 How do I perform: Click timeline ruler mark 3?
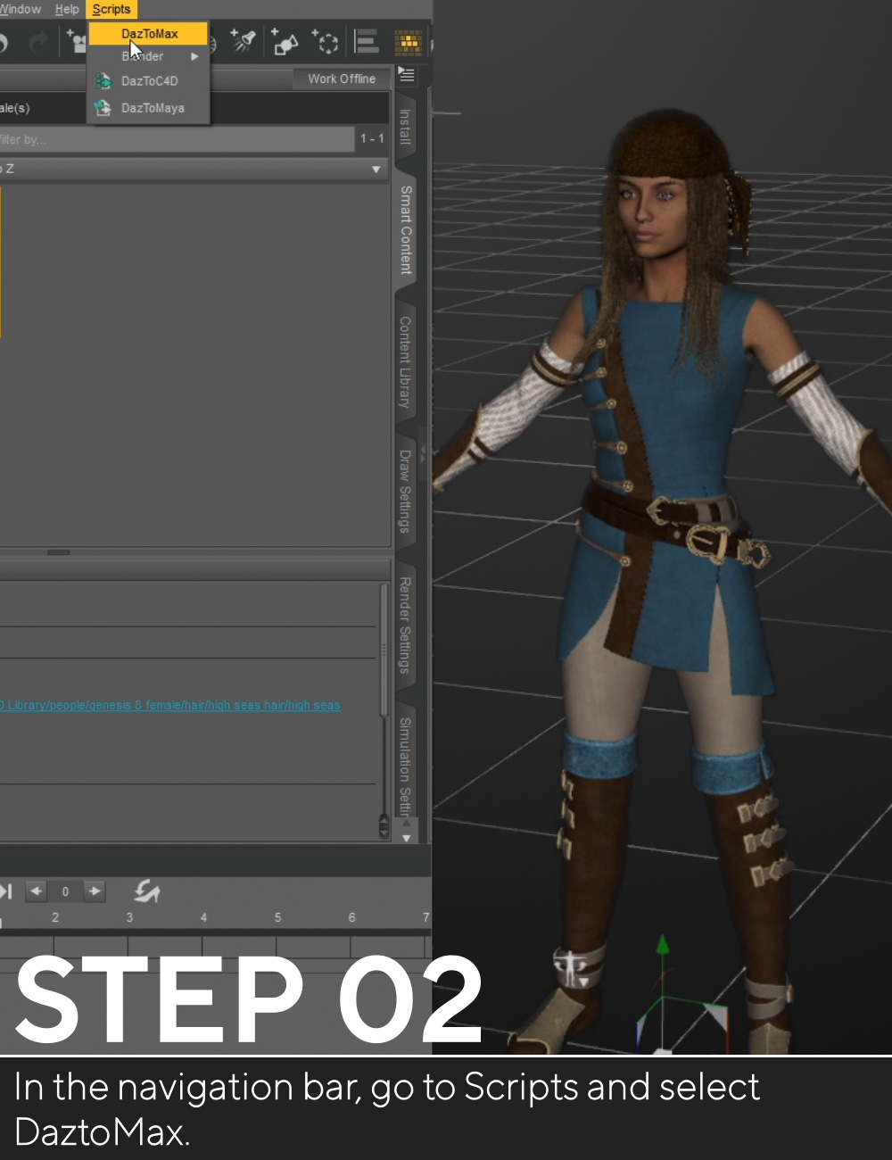coord(129,917)
